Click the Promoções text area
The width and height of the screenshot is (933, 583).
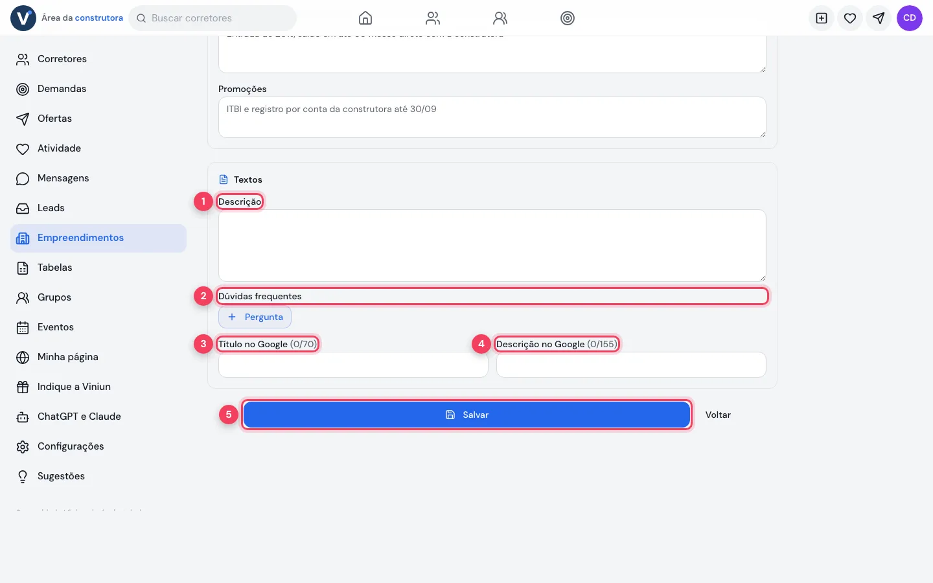492,117
